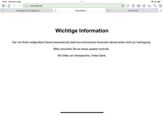Tap the three-dot multitasking control at top
This screenshot has width=164, height=114.
pyautogui.click(x=82, y=2)
